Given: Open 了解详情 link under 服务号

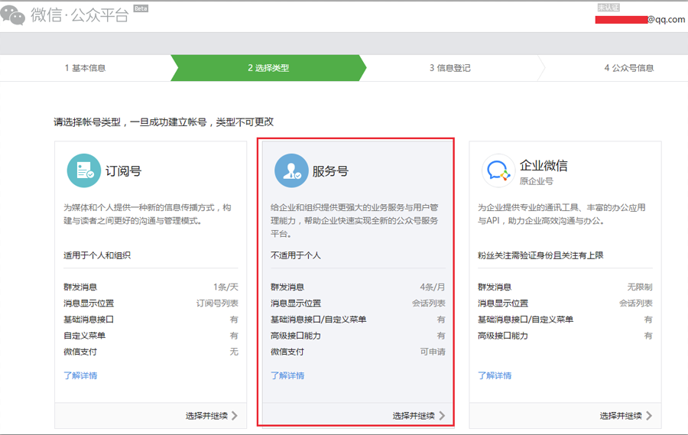Looking at the screenshot, I should pos(287,375).
